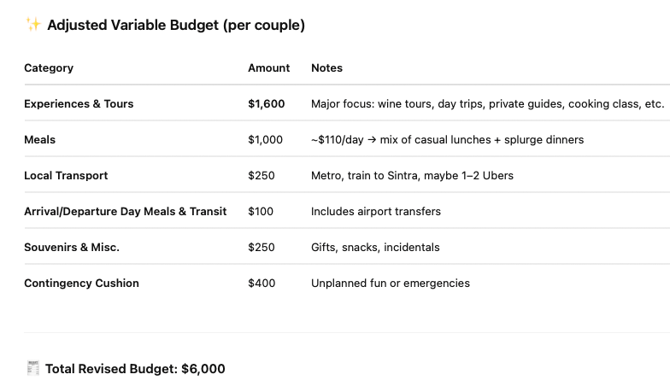670x392 pixels.
Task: Select the Experiences & Tours row label
Action: pyautogui.click(x=79, y=104)
